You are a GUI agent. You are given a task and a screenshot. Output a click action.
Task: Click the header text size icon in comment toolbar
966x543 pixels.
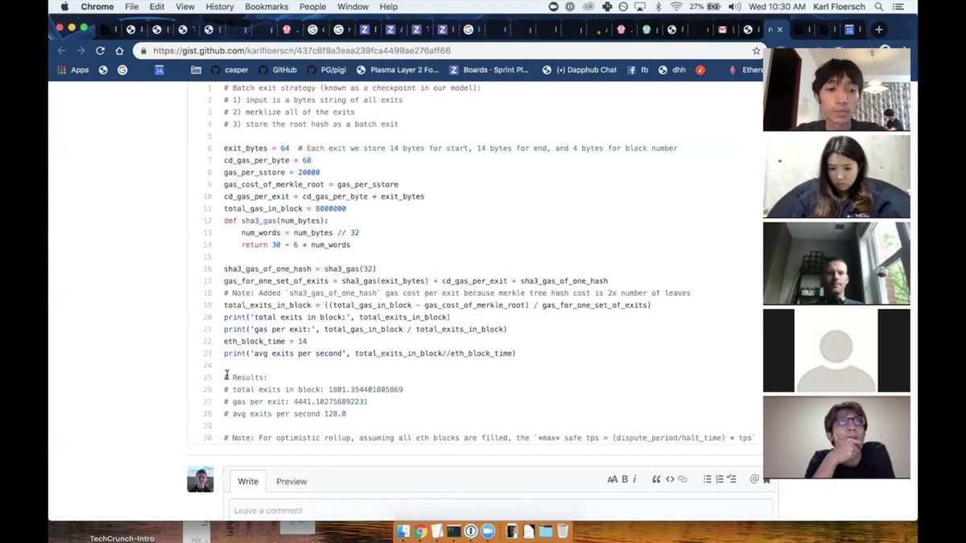(613, 479)
